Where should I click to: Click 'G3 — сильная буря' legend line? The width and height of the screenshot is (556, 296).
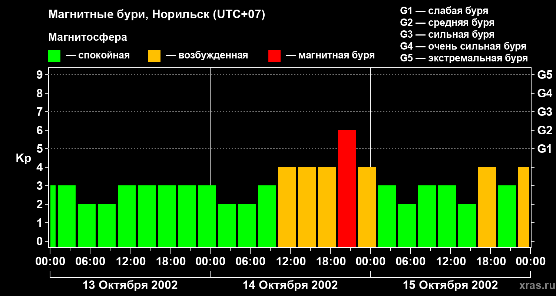point(447,34)
